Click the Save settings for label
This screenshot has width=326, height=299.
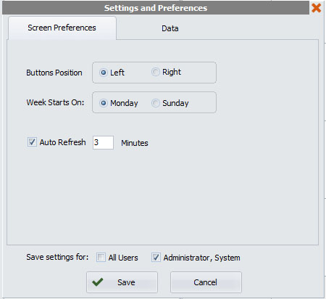point(57,257)
